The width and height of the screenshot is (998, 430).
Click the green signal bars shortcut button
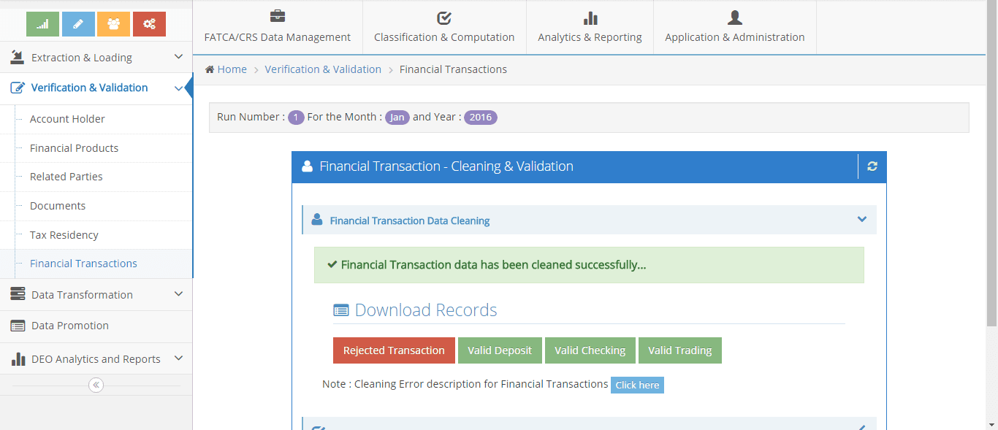(42, 24)
